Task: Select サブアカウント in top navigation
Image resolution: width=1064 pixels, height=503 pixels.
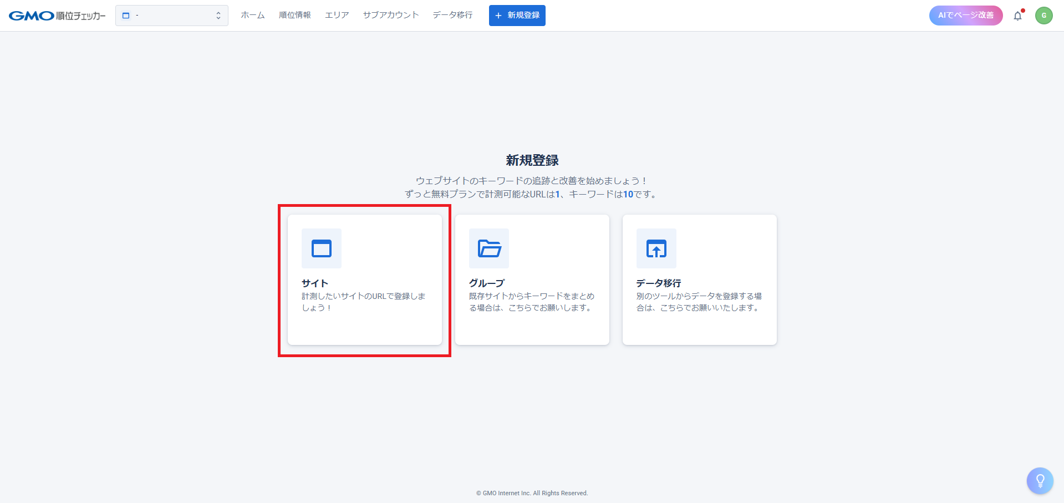Action: coord(391,15)
